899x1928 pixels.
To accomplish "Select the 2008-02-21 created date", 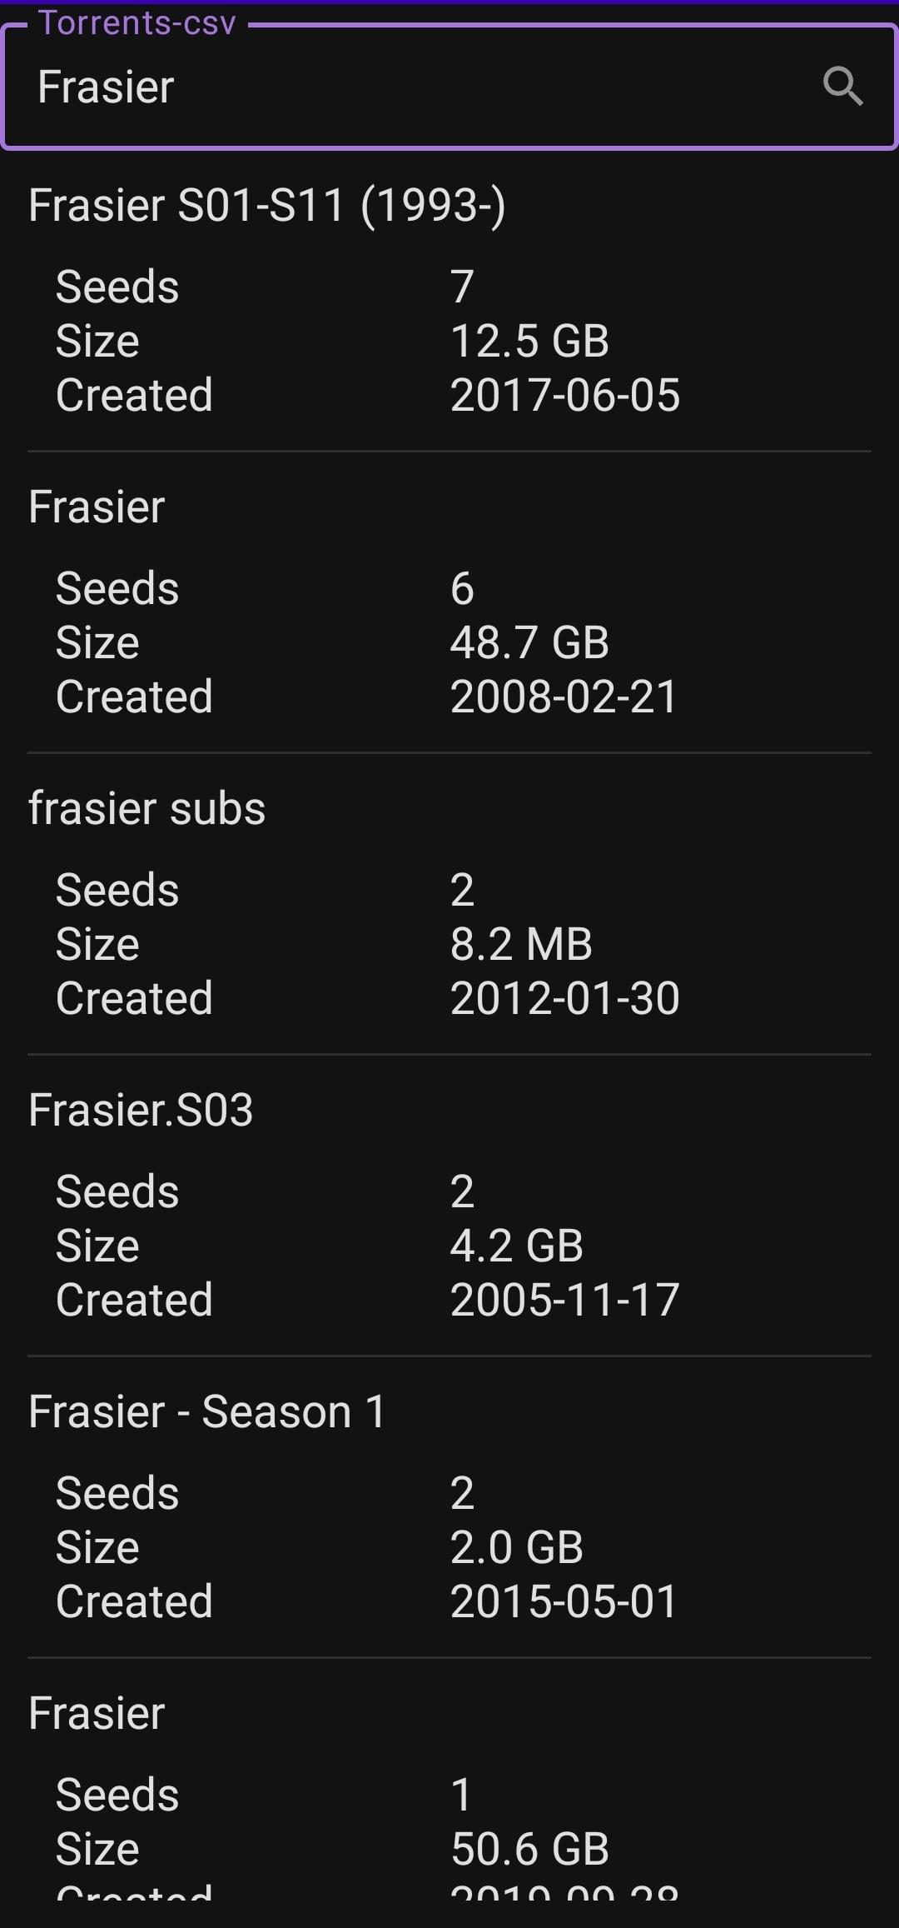I will (x=564, y=697).
